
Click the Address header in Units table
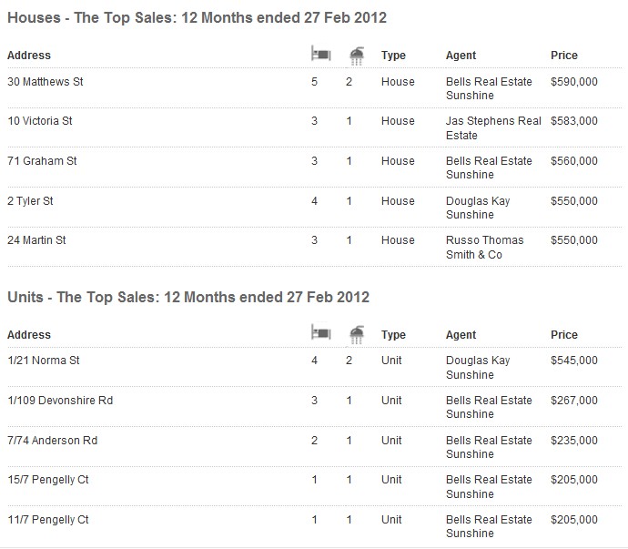coord(29,335)
